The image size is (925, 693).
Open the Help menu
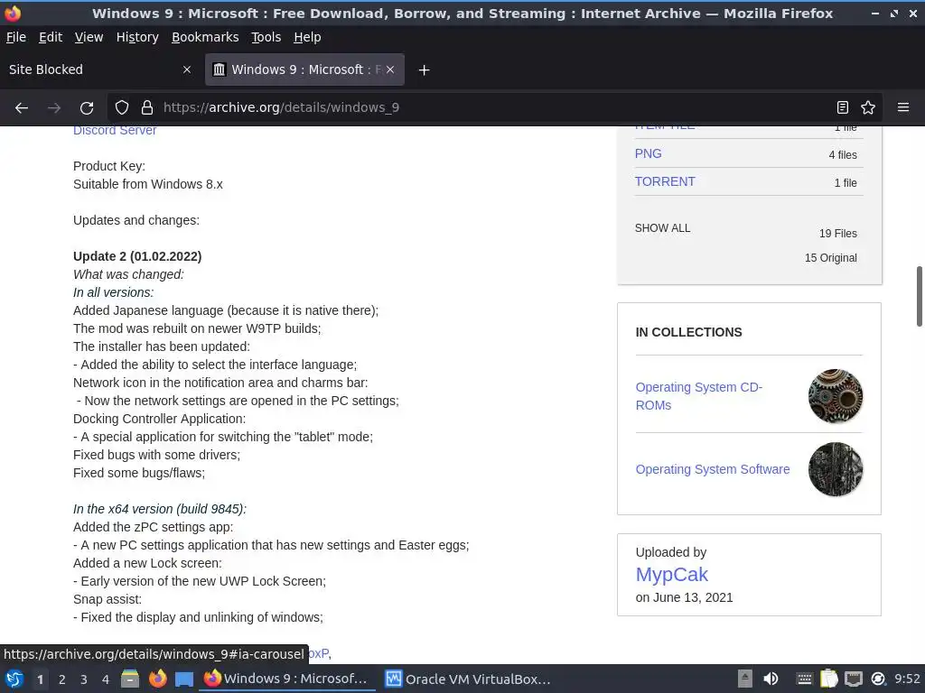(307, 37)
